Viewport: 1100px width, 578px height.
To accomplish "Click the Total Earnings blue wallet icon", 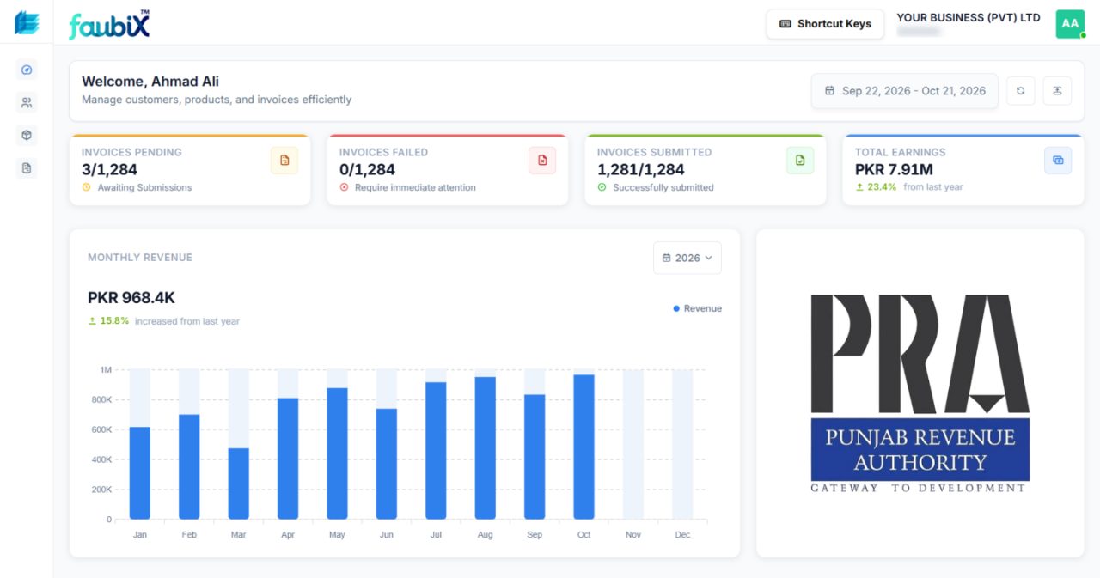I will pyautogui.click(x=1058, y=161).
